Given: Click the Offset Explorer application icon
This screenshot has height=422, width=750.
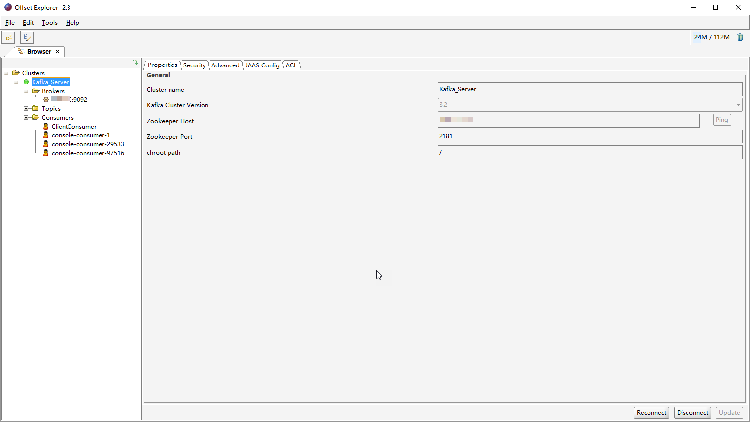Looking at the screenshot, I should [x=8, y=7].
